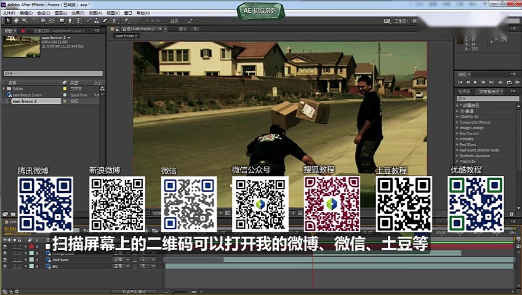522x295 pixels.
Task: Select the Selection arrow tool
Action: point(8,21)
